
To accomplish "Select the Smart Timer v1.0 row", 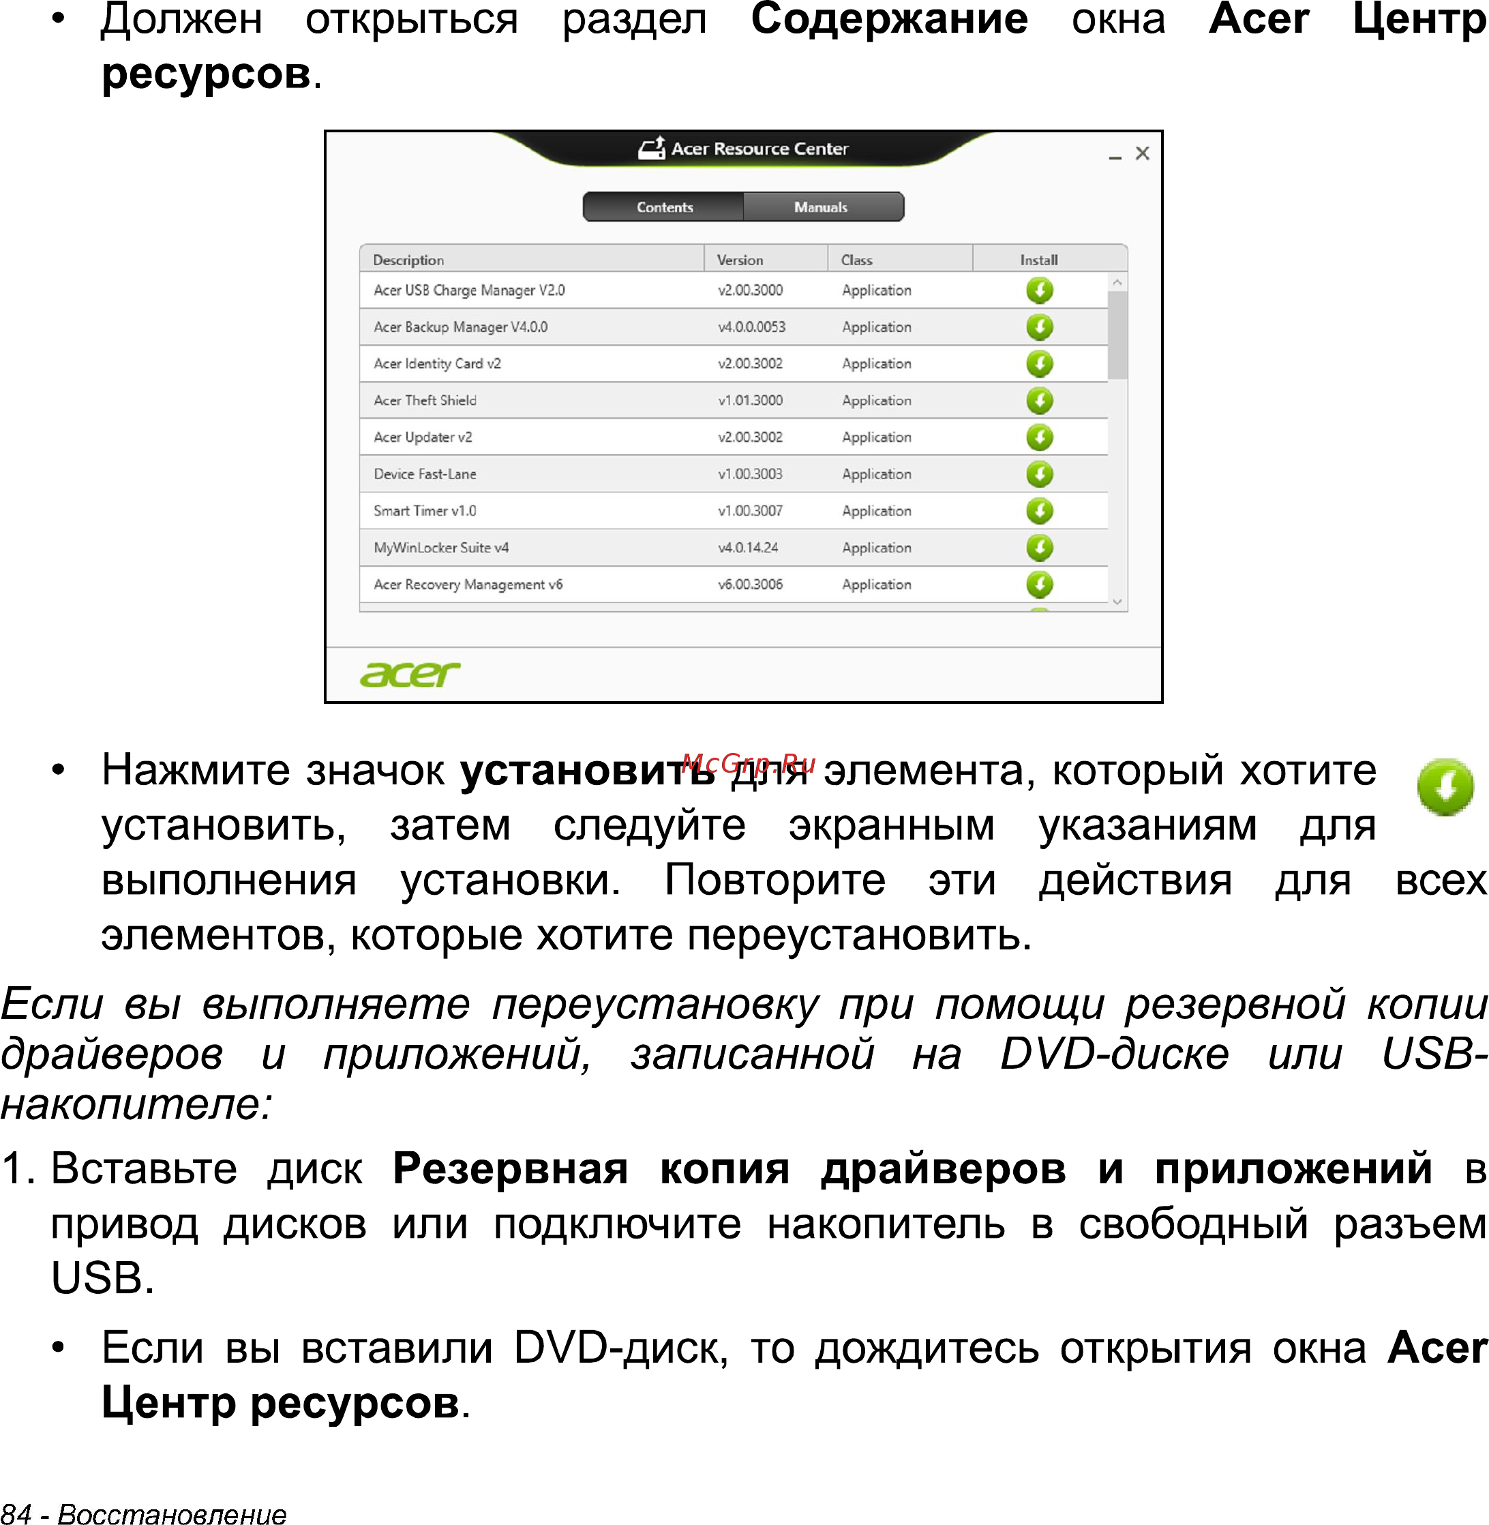I will coord(734,511).
